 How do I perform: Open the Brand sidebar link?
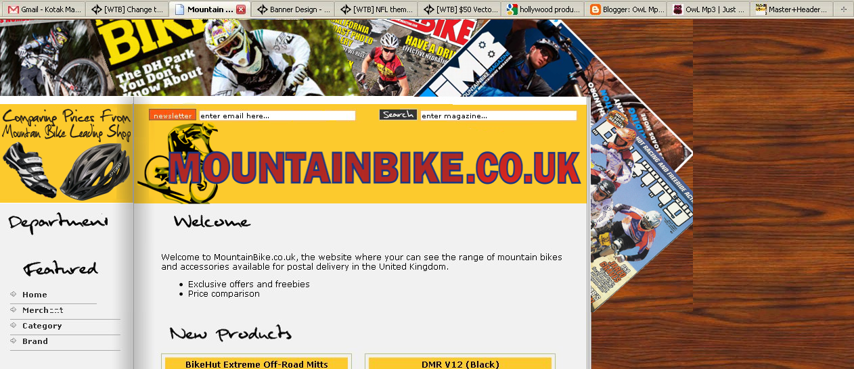[35, 341]
